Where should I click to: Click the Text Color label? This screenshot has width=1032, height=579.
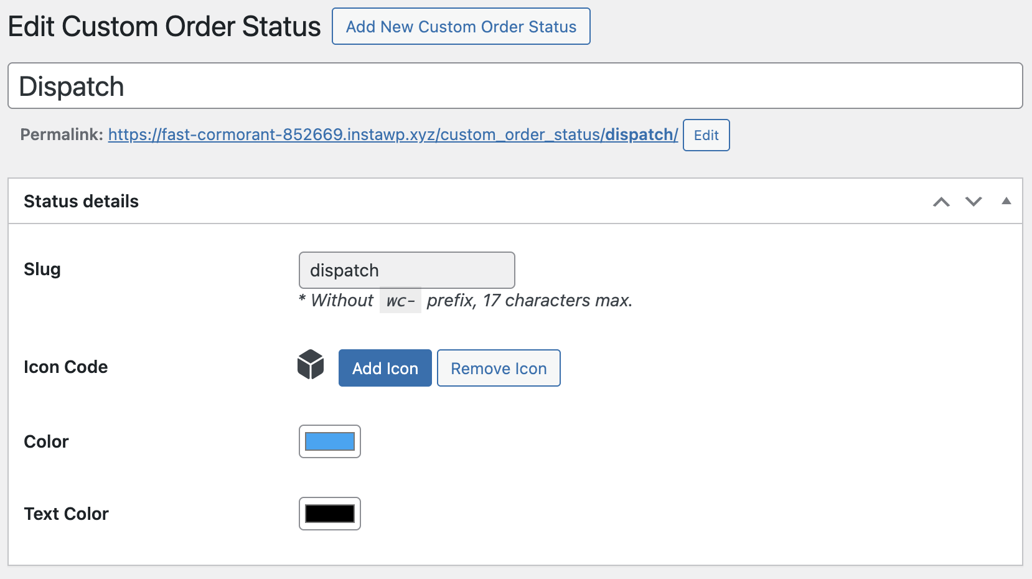point(67,514)
